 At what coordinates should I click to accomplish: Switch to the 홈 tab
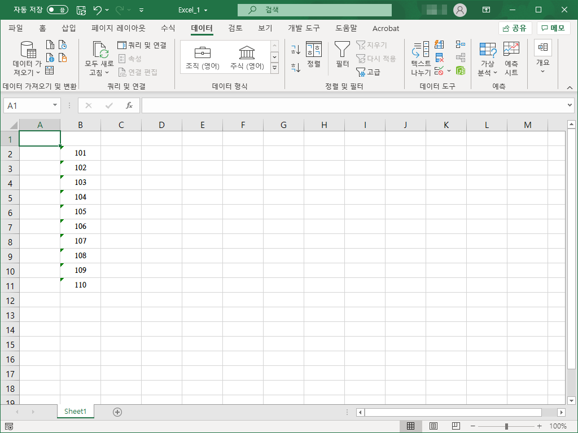click(x=43, y=28)
